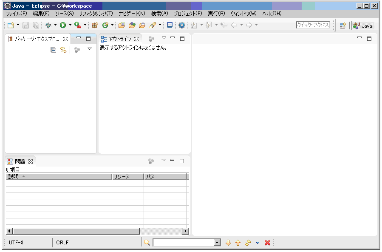Click the New Java Package icon
The image size is (382, 252).
click(x=95, y=25)
